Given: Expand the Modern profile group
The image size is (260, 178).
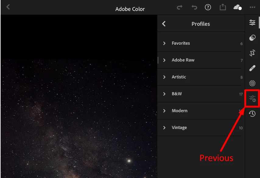Looking at the screenshot, I should coord(164,111).
